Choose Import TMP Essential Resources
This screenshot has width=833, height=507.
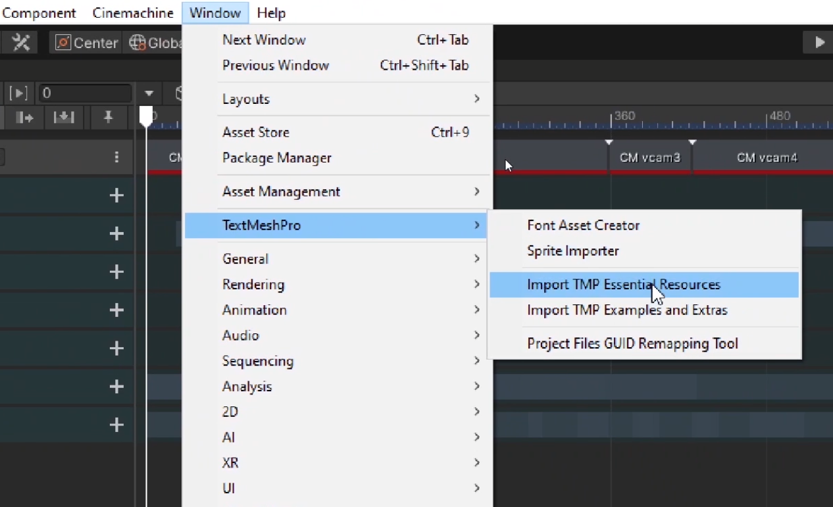623,285
